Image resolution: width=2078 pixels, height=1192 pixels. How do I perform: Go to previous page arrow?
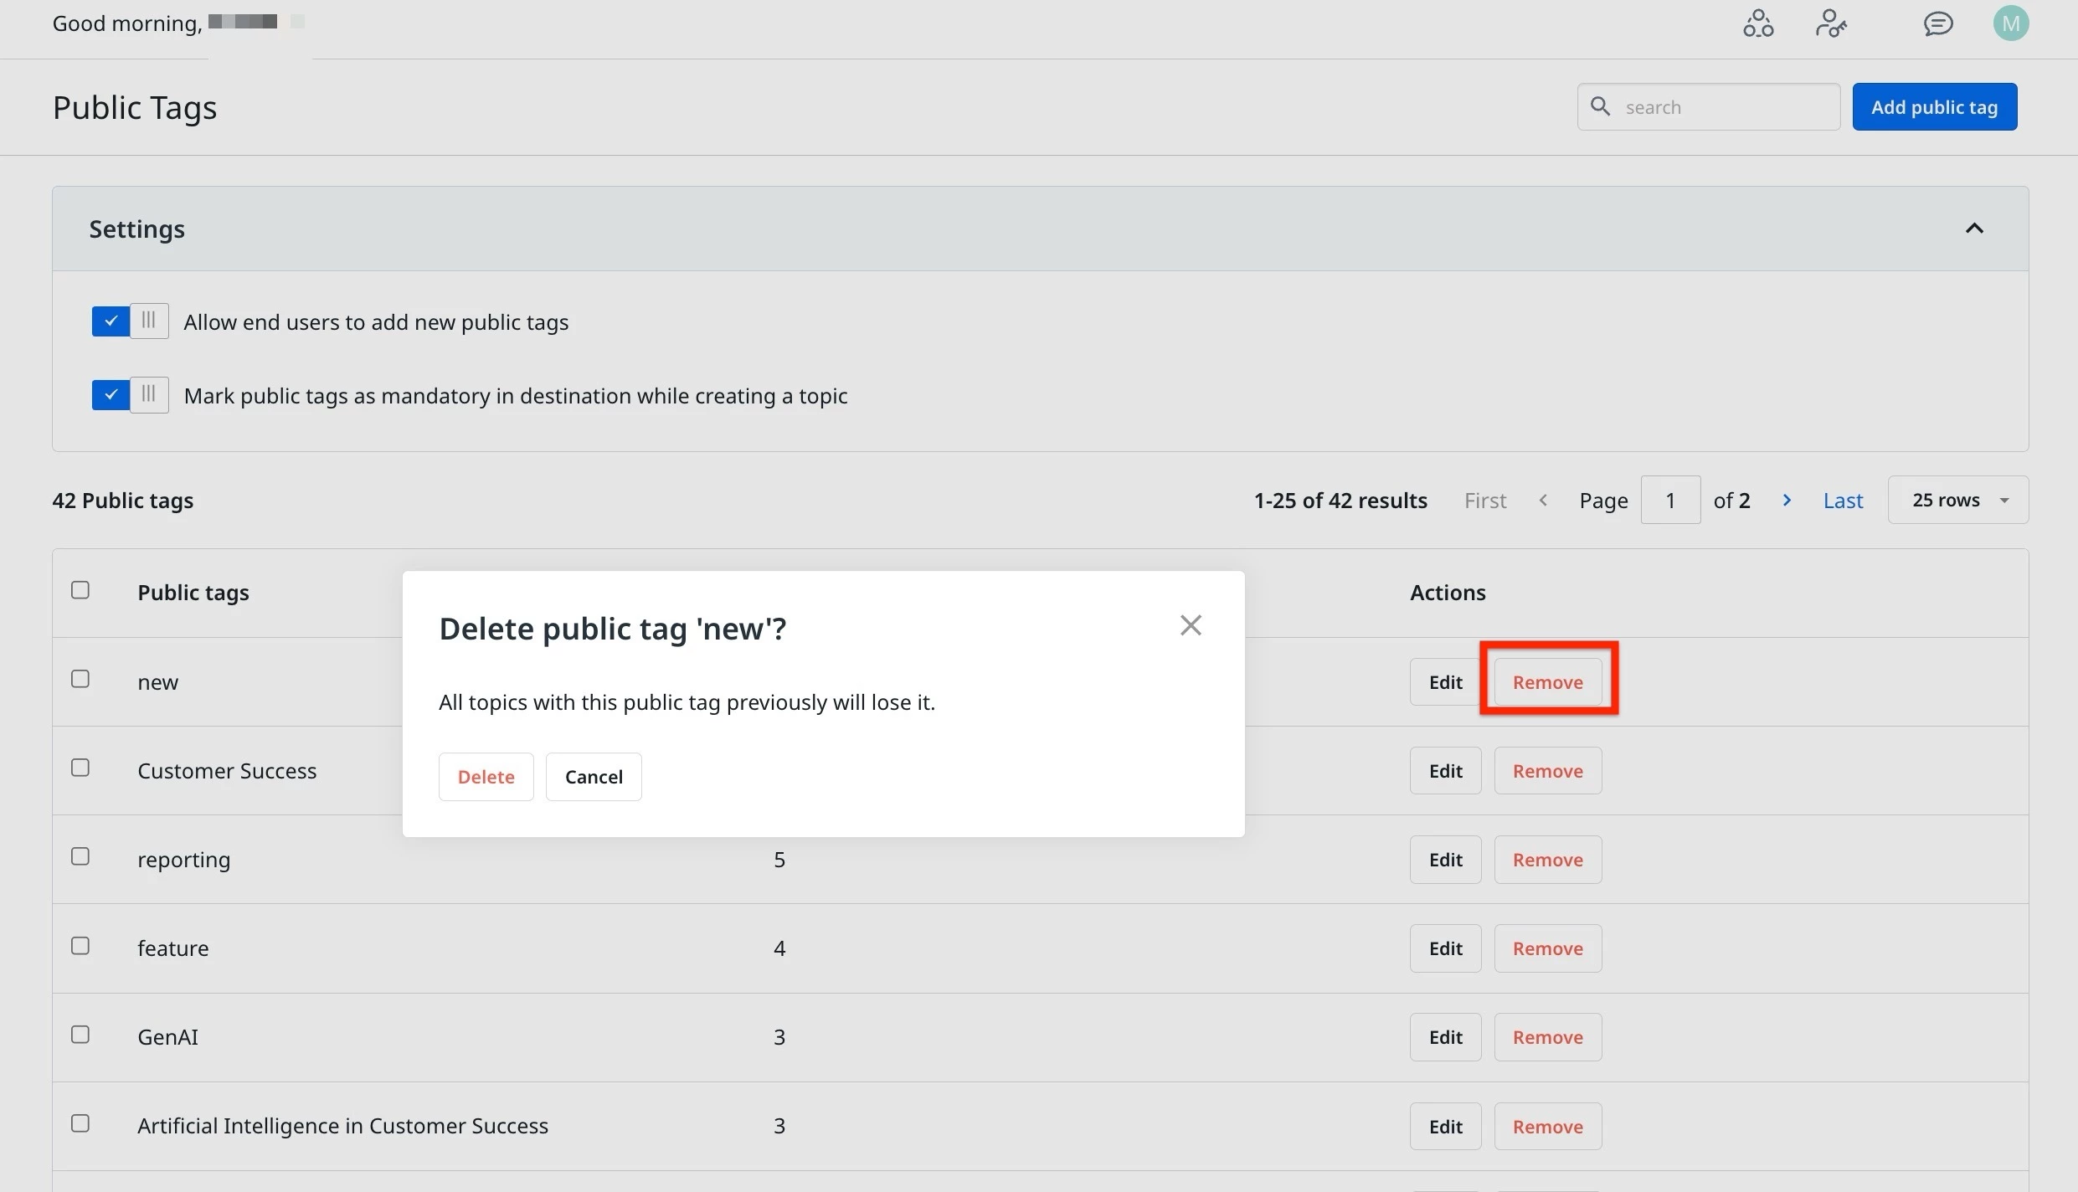coord(1543,500)
